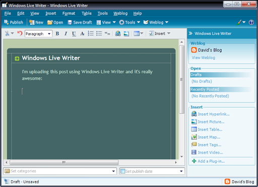
Task: Click the Draft - Unsaved status icon
Action: pyautogui.click(x=7, y=181)
